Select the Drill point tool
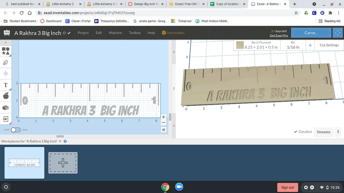This screenshot has width=344, height=193. pyautogui.click(x=6, y=73)
